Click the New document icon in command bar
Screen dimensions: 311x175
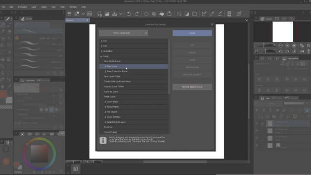click(99, 14)
